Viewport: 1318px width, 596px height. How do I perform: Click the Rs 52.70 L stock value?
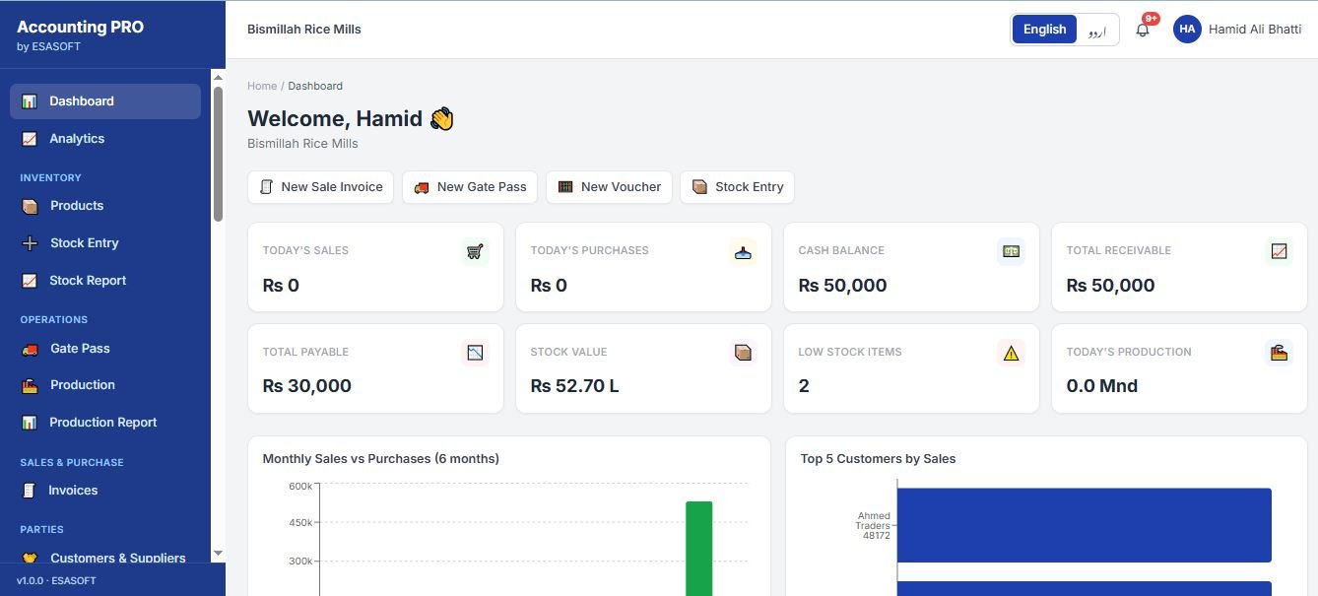(574, 386)
